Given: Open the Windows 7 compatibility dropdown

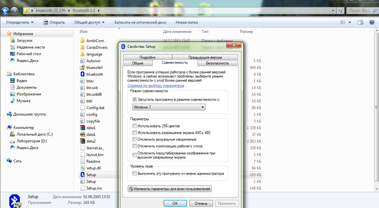Looking at the screenshot, I should coord(169,107).
